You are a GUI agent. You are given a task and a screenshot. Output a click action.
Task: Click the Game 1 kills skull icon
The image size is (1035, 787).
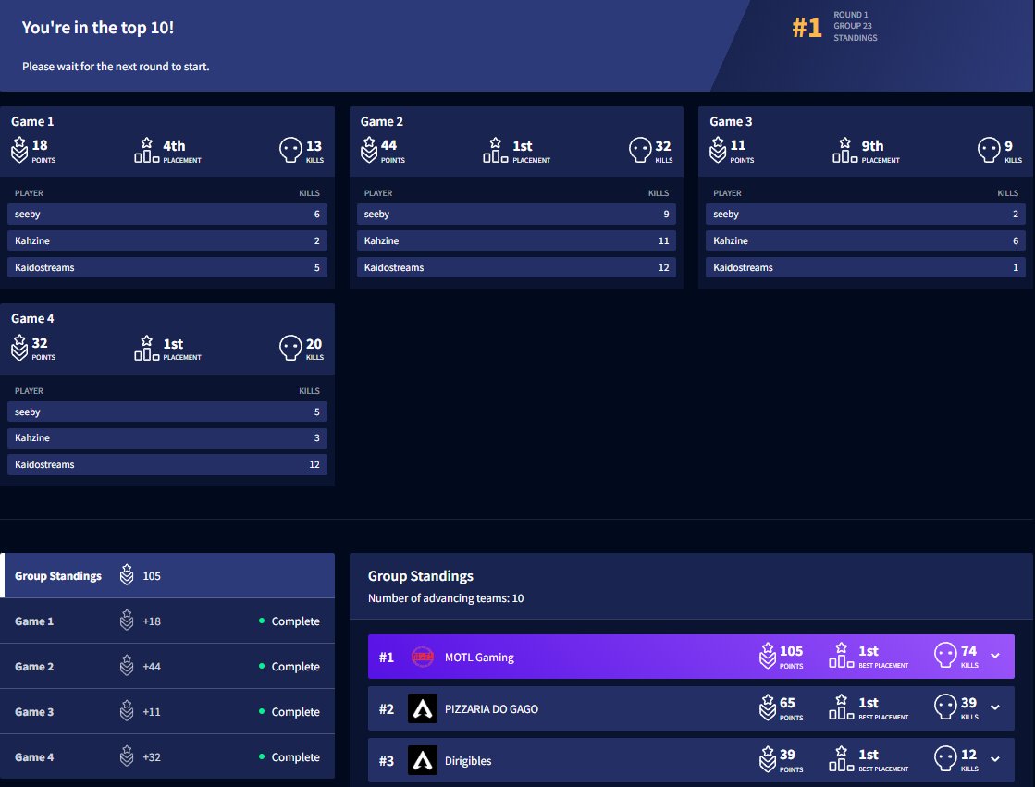click(x=290, y=150)
